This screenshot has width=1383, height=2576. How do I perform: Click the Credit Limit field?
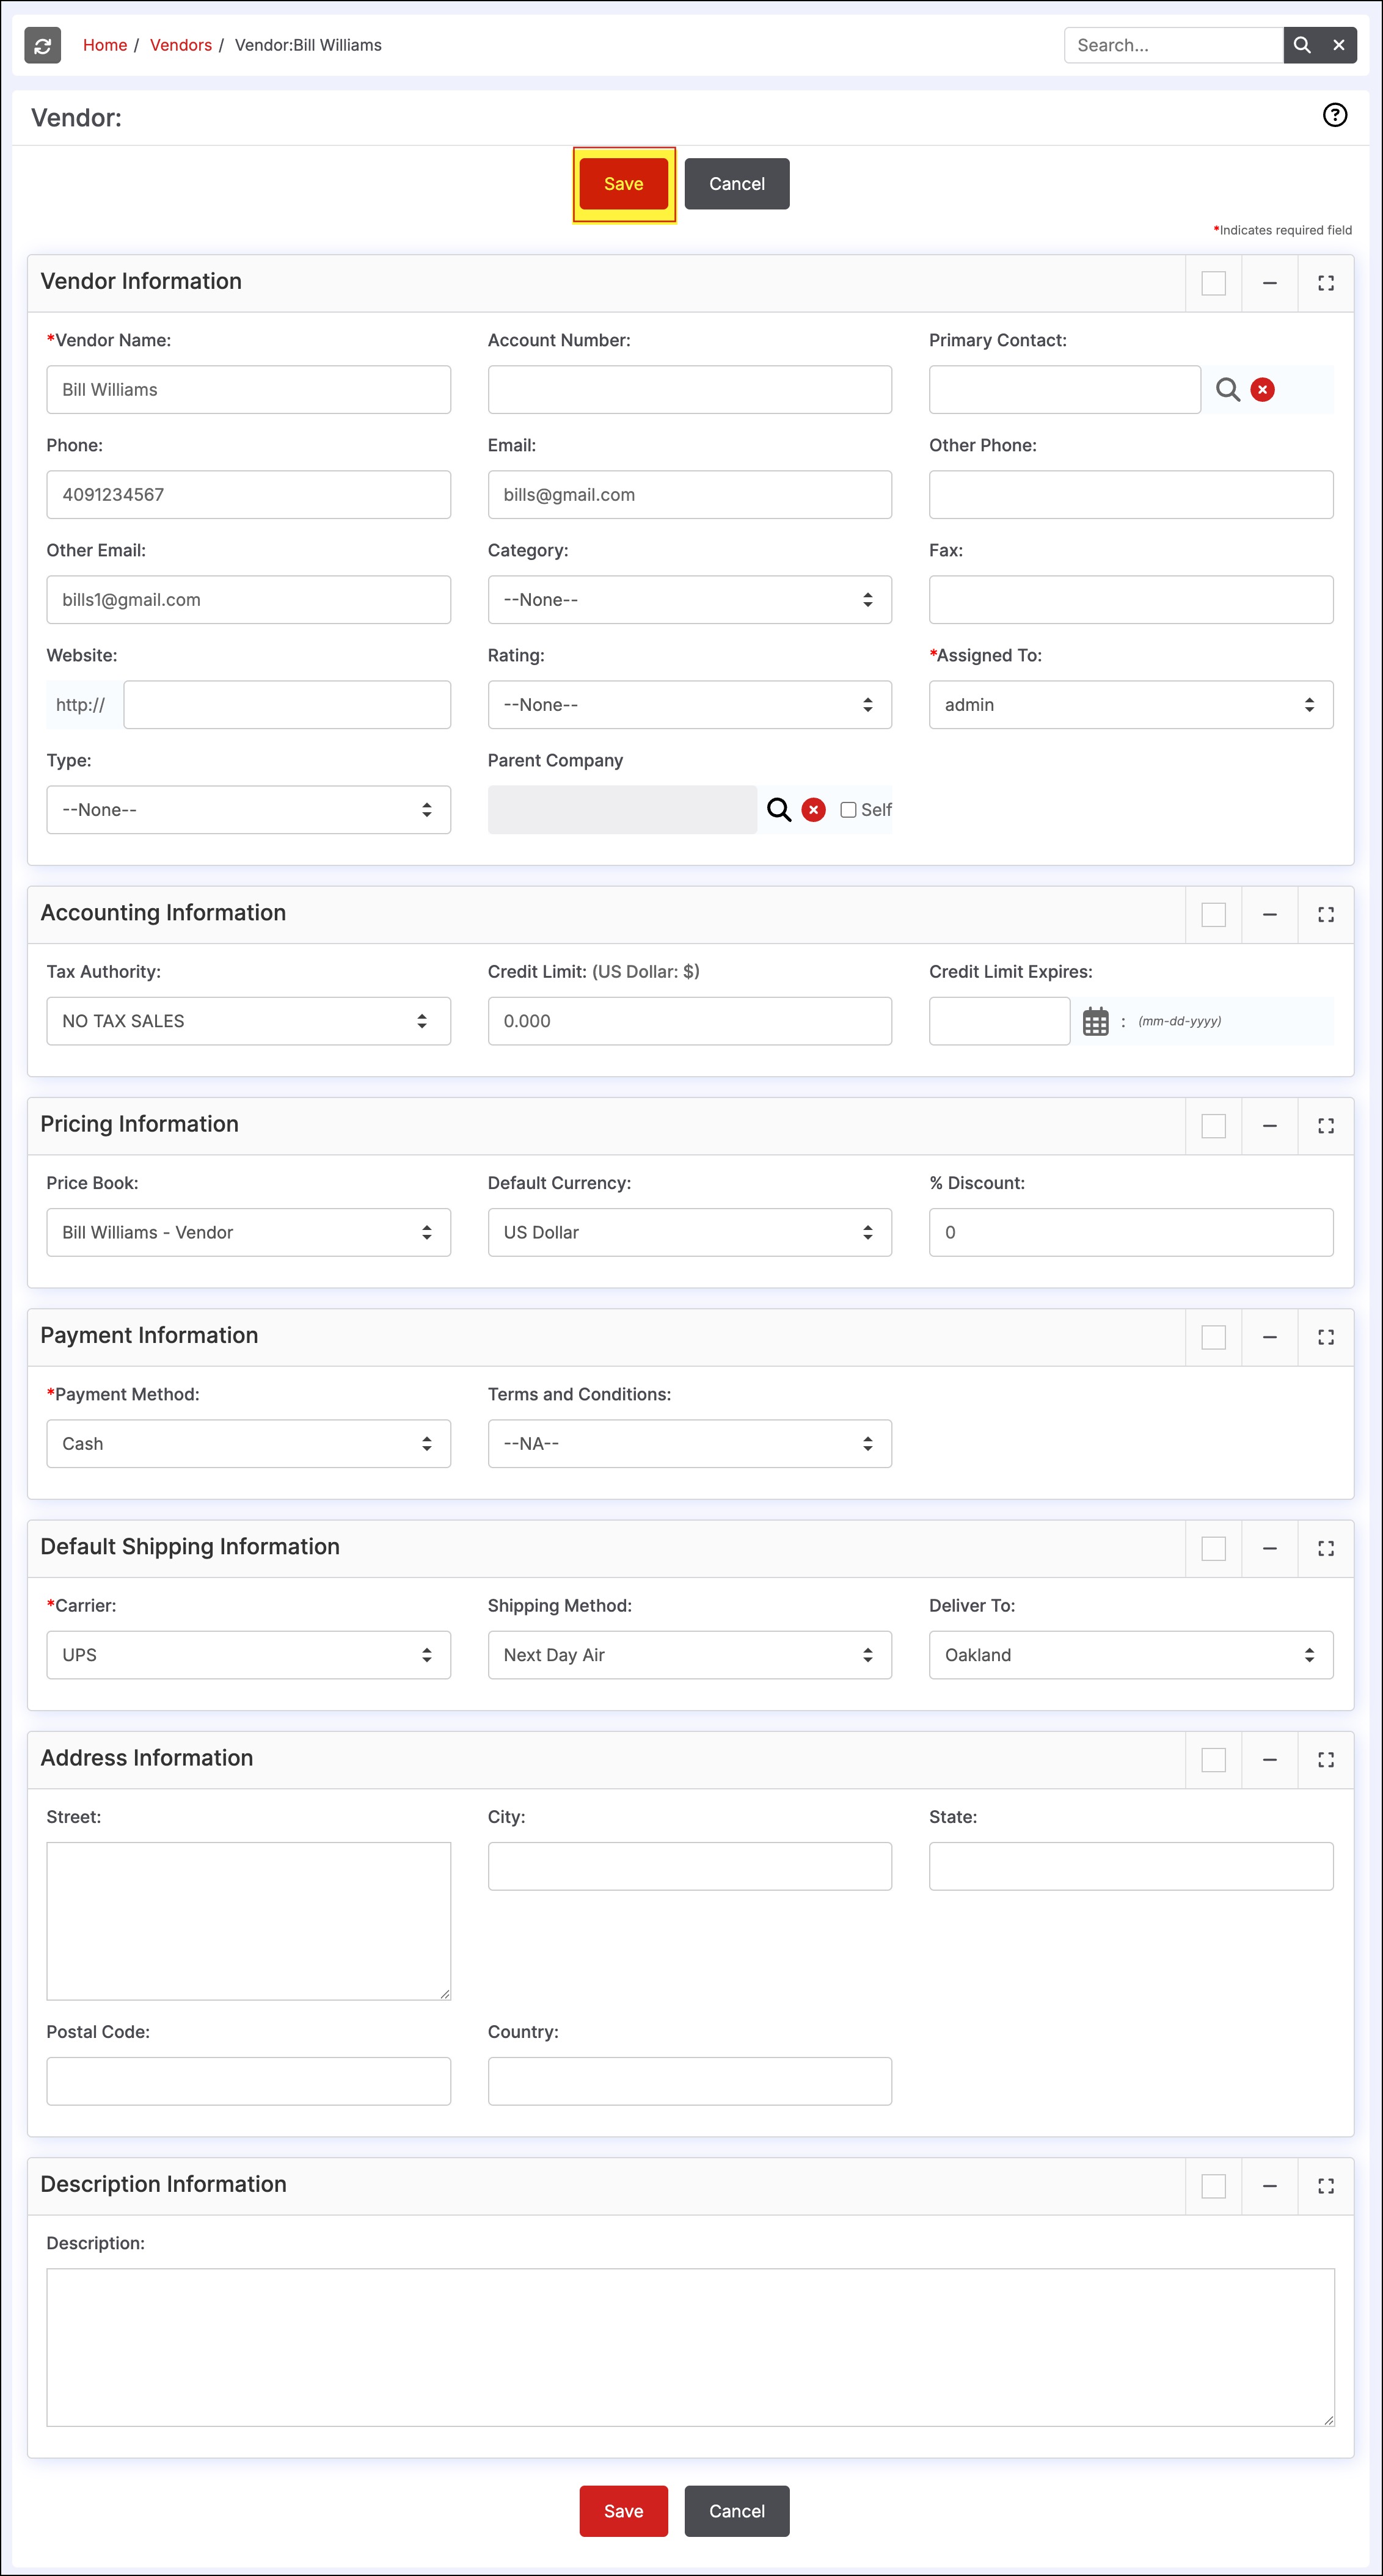click(689, 1021)
